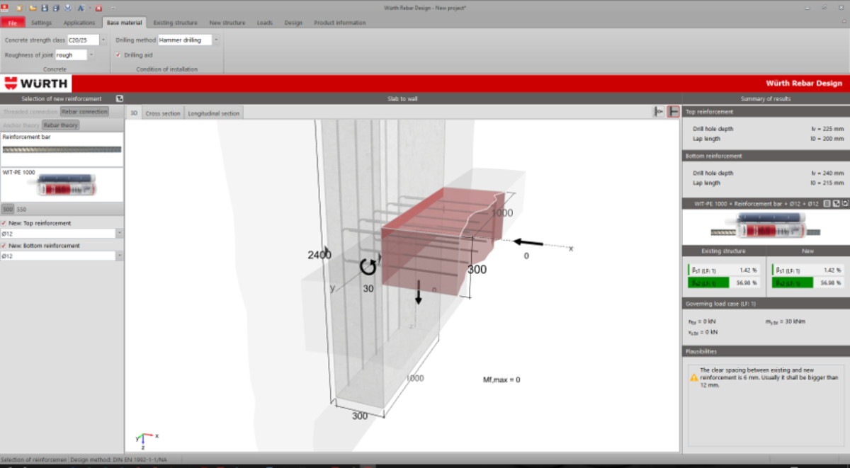
Task: Click the 300 slab thickness dimension
Action: click(477, 270)
